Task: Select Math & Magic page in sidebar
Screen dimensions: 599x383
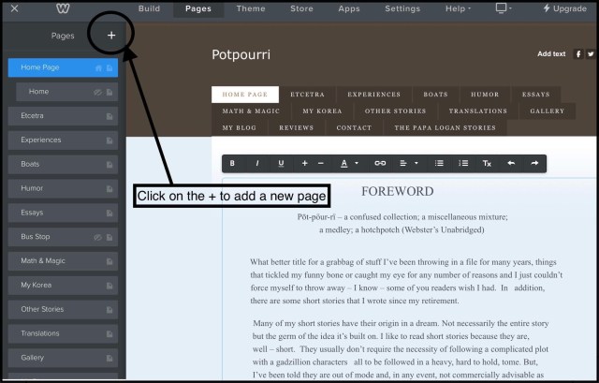Action: click(45, 261)
